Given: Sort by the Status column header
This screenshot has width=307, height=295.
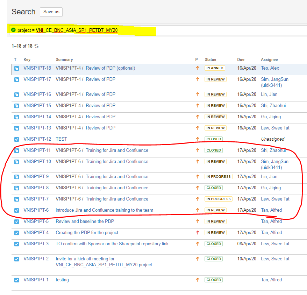Looking at the screenshot, I should click(210, 59).
